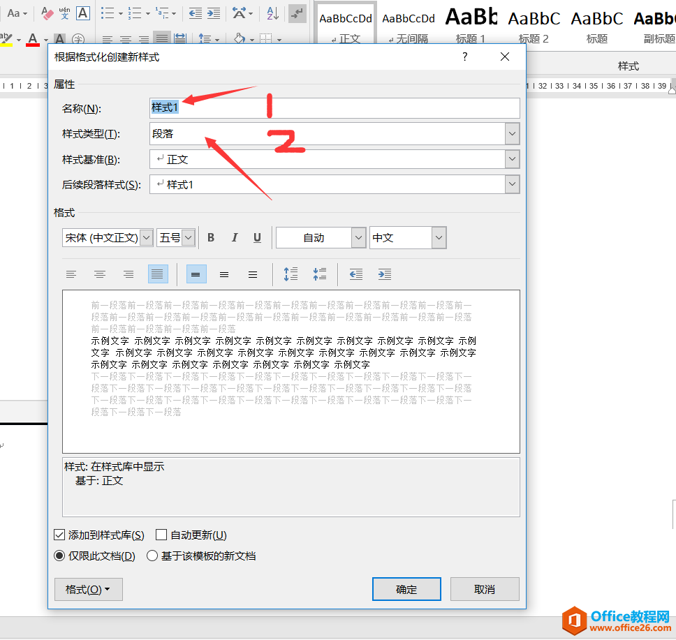Enable the 自动更新 checkbox

click(x=160, y=535)
